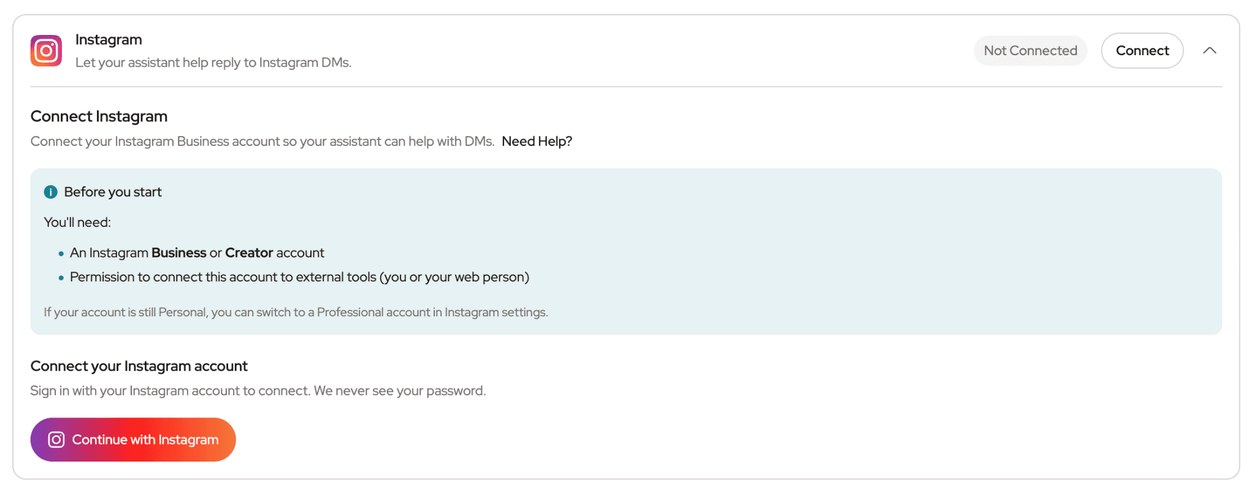
Task: Click the Instagram logo icon
Action: [x=46, y=51]
